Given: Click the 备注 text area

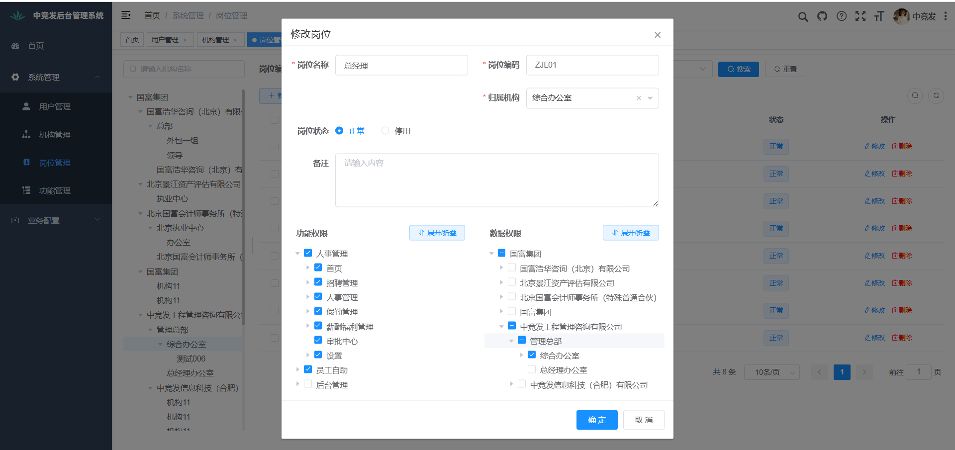Looking at the screenshot, I should pos(496,180).
